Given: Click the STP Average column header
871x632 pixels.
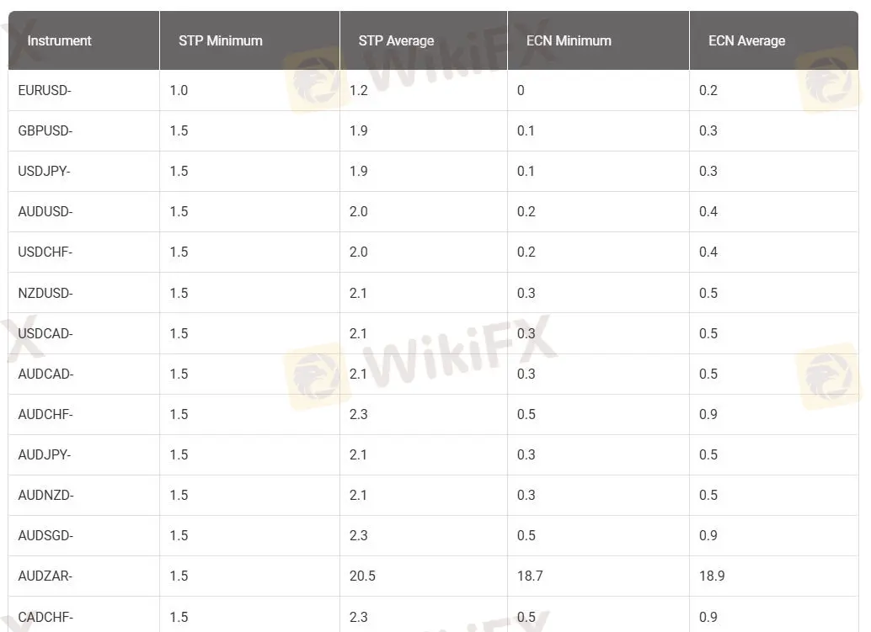Looking at the screenshot, I should coord(396,40).
